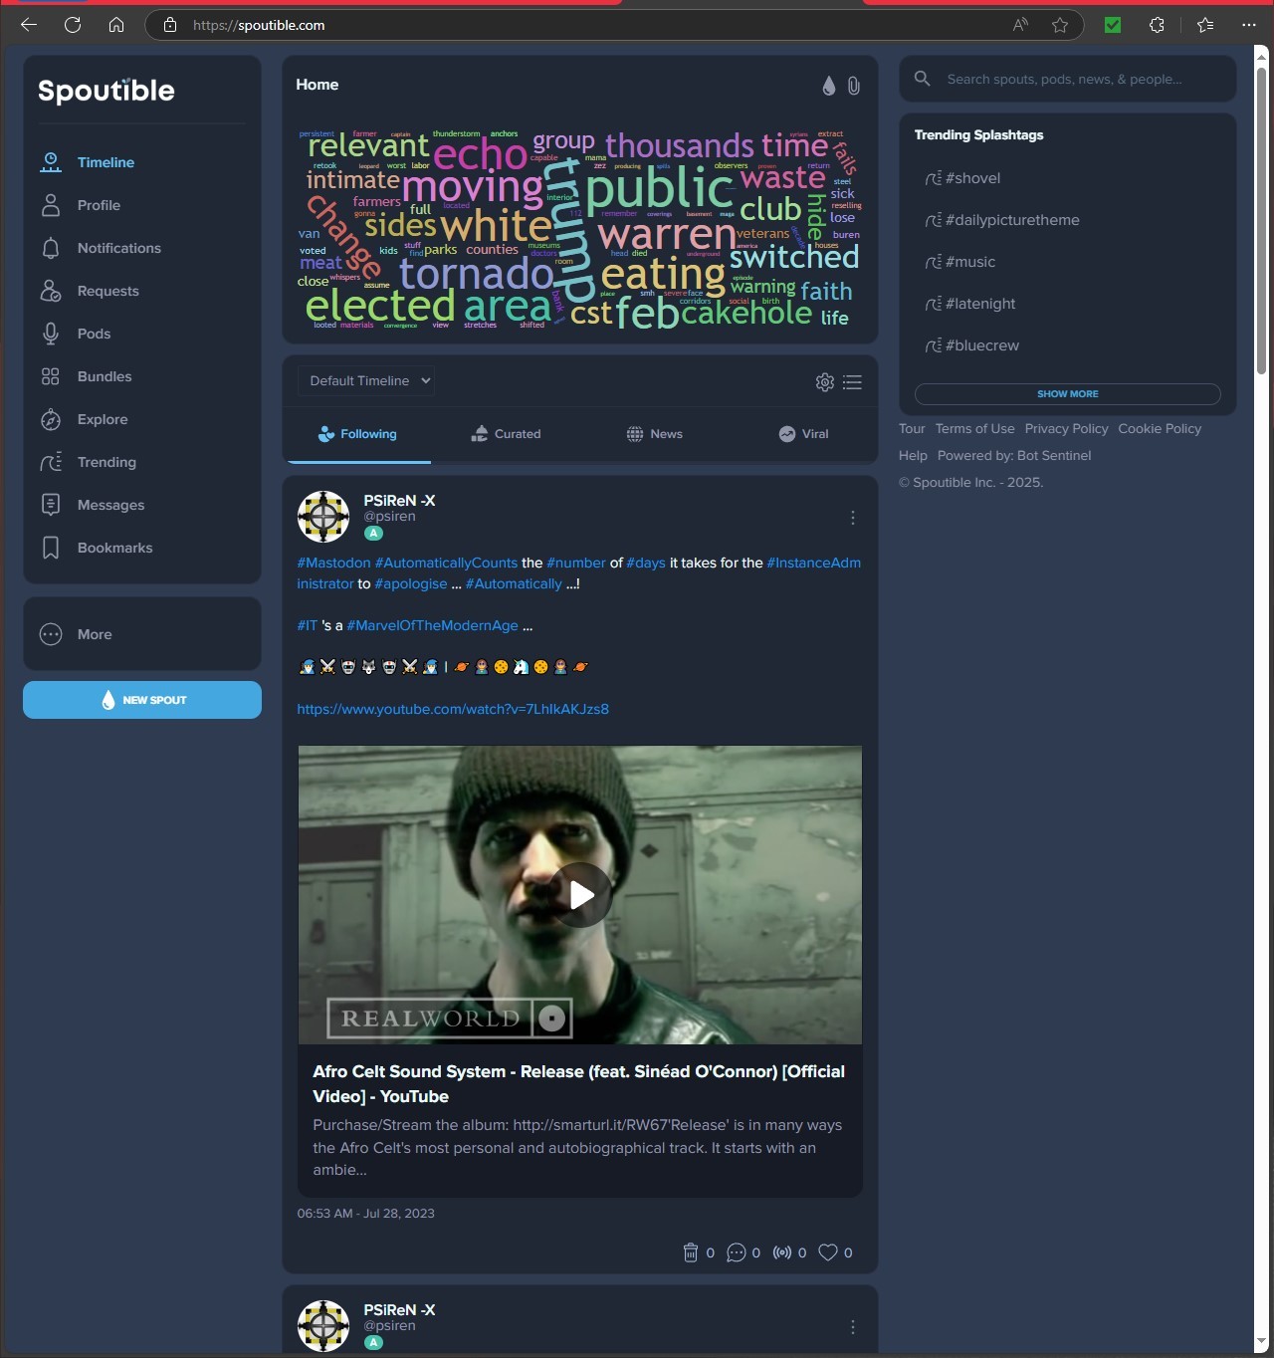Viewport: 1274px width, 1358px height.
Task: Click the water drop icon in Home header
Action: [x=829, y=86]
